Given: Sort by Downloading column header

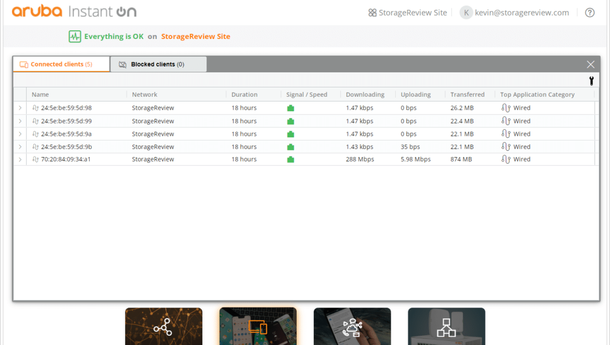Looking at the screenshot, I should pyautogui.click(x=365, y=95).
